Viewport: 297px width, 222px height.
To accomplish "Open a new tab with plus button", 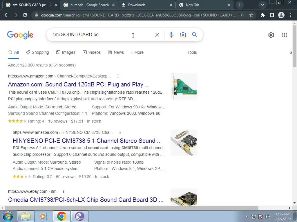I will (x=240, y=5).
